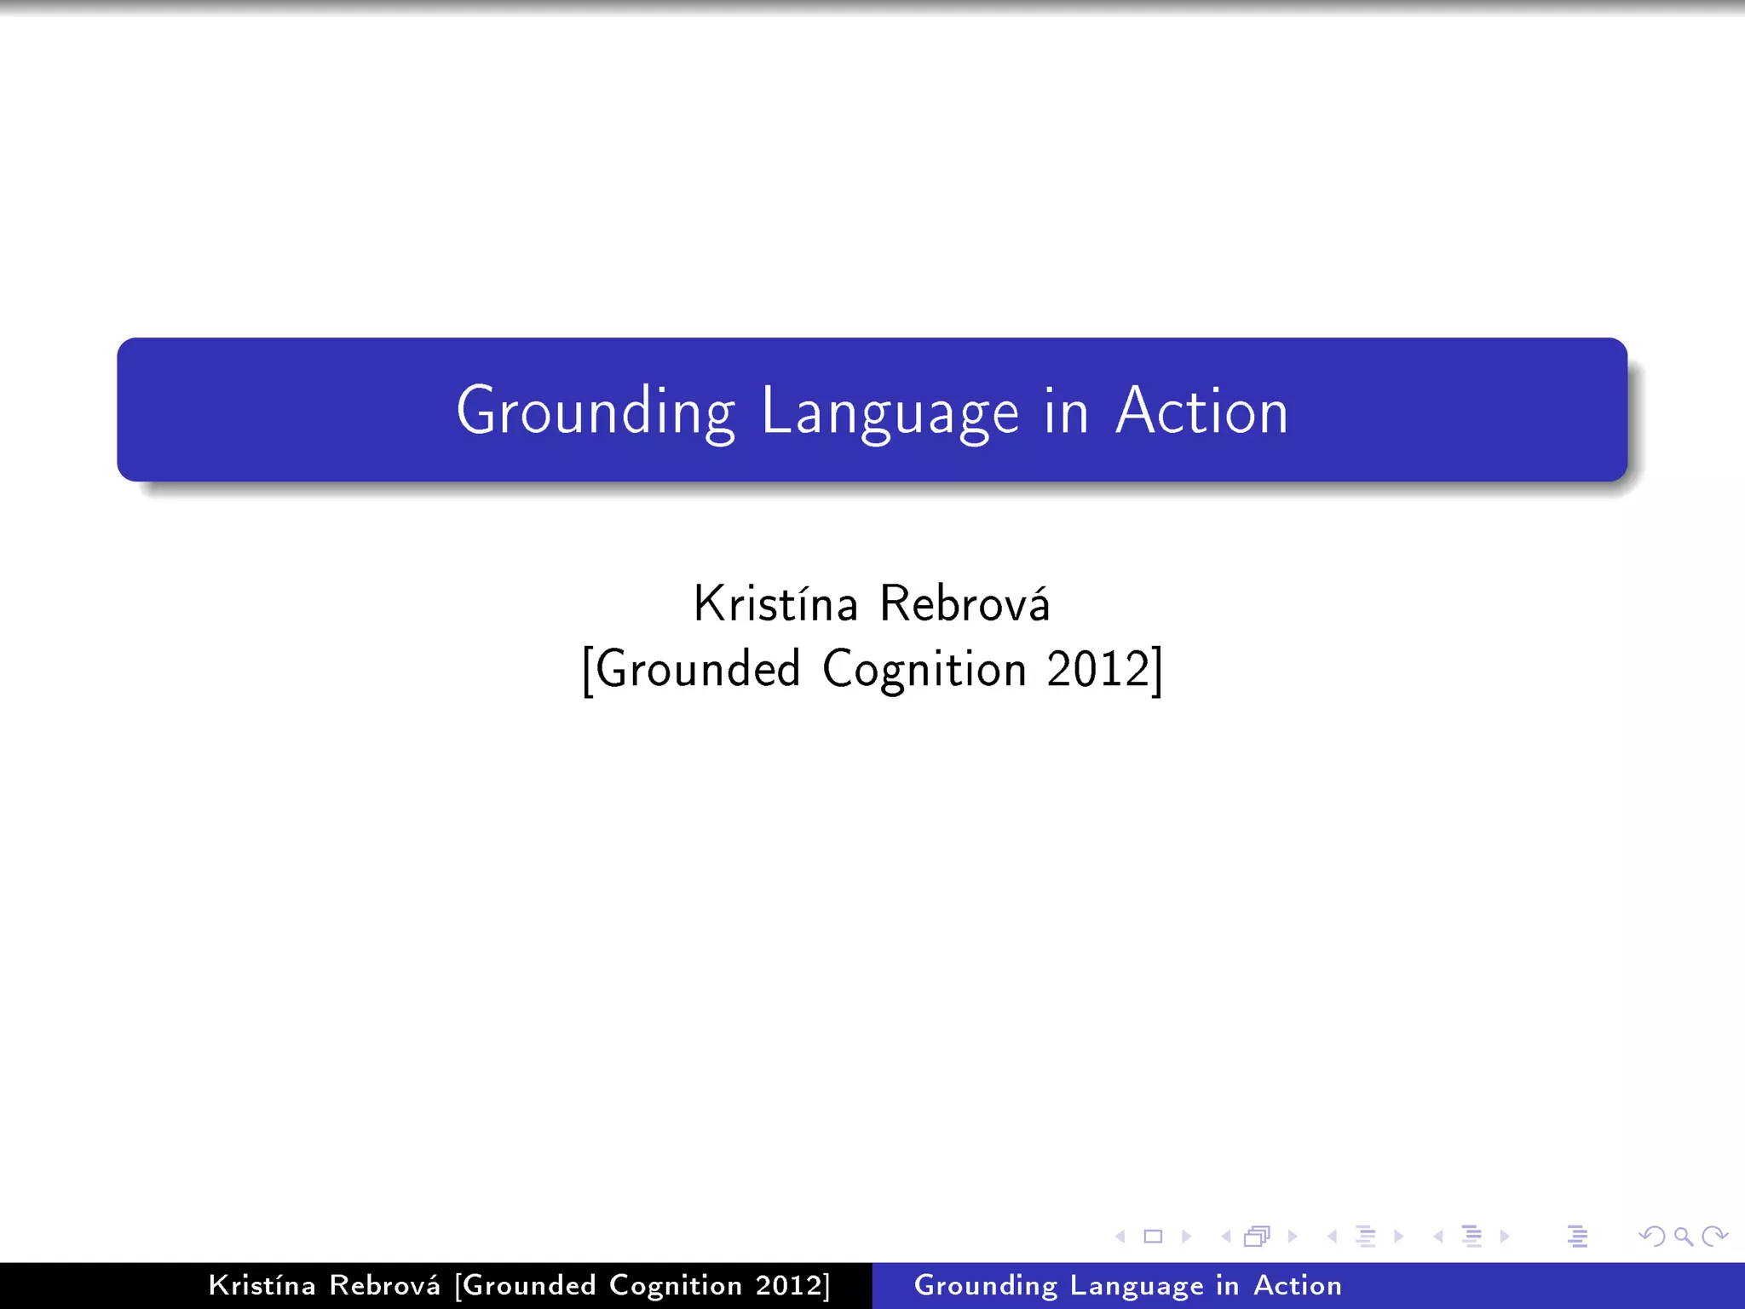This screenshot has width=1745, height=1309.
Task: Go to next slide arrow
Action: (x=1186, y=1237)
